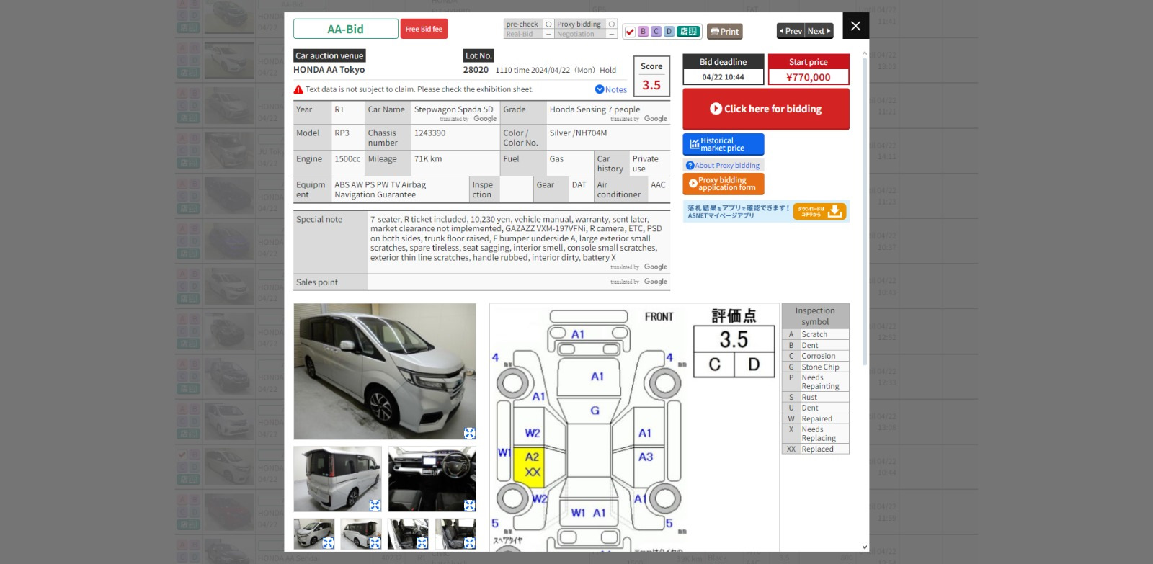Print this lot sheet
This screenshot has width=1153, height=564.
pos(724,32)
